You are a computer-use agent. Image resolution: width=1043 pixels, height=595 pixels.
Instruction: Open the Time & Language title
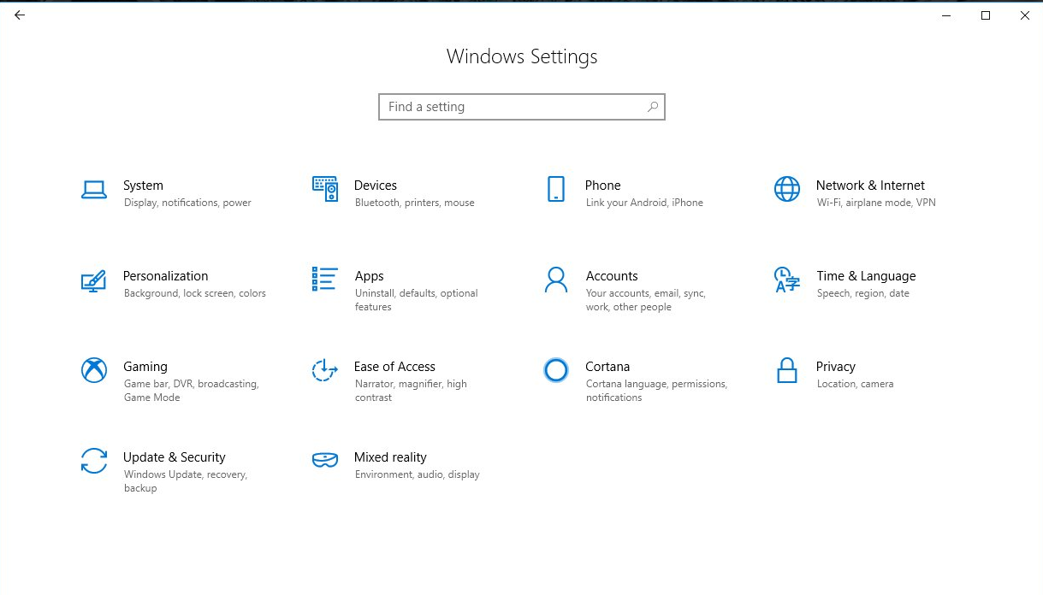(866, 276)
